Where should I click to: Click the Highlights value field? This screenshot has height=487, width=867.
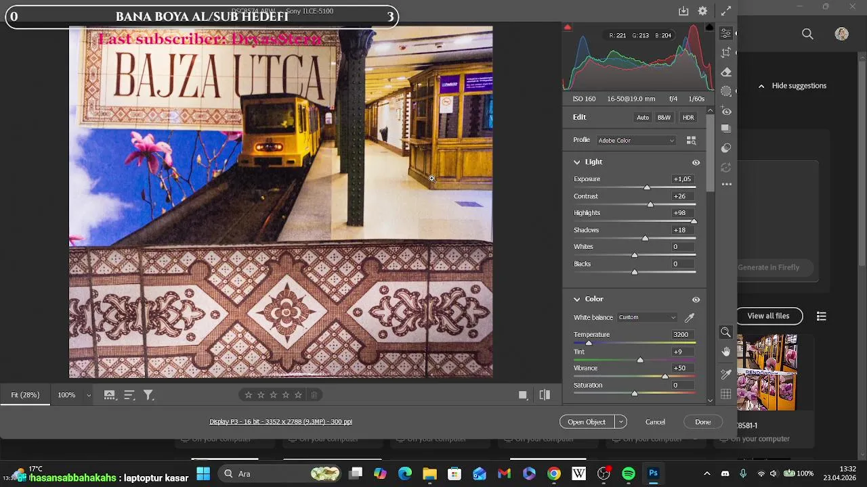[x=683, y=213]
